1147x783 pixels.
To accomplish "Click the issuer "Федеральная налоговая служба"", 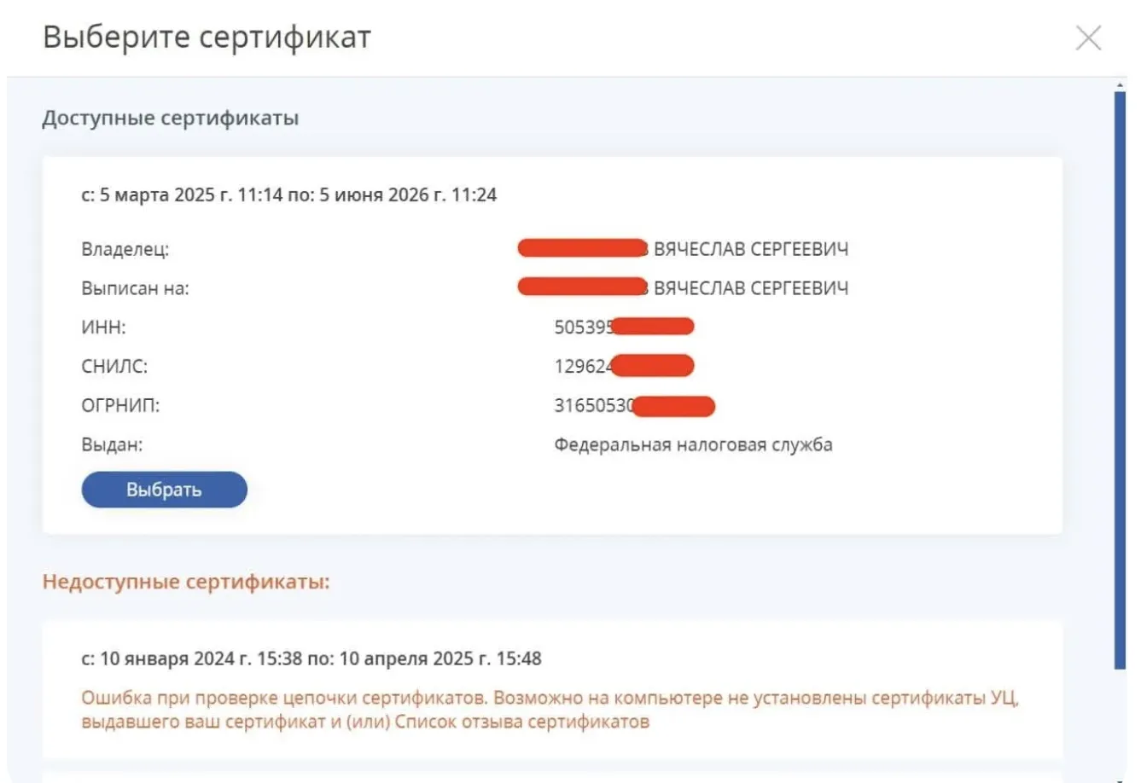I will (x=693, y=444).
